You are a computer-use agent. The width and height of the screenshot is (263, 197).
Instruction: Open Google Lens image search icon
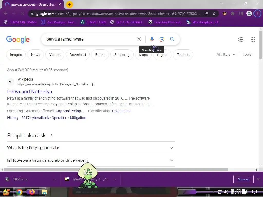click(162, 39)
